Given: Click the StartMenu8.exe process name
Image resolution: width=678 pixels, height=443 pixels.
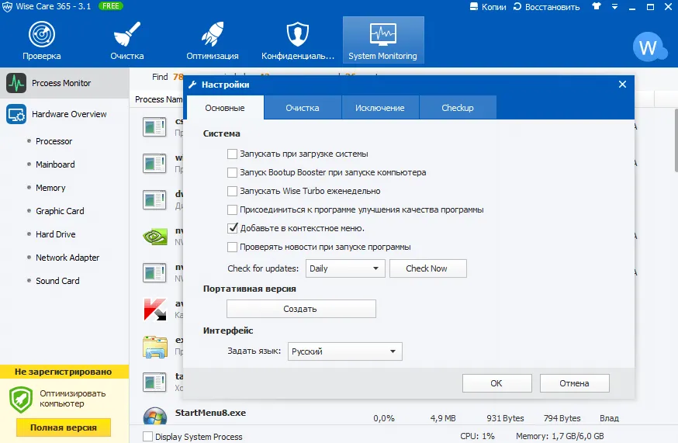Looking at the screenshot, I should click(210, 413).
